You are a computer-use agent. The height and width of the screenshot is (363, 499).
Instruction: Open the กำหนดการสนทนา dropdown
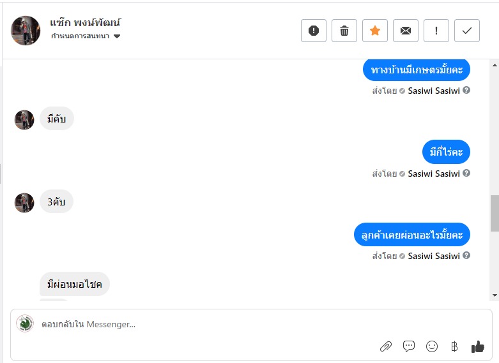click(86, 36)
